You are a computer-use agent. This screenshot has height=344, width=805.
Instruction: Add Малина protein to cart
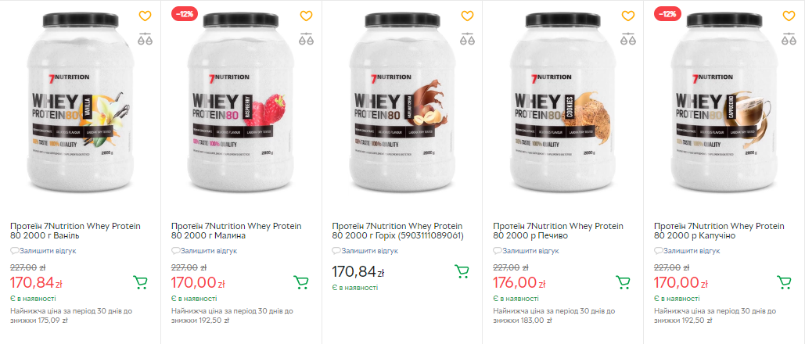(301, 282)
